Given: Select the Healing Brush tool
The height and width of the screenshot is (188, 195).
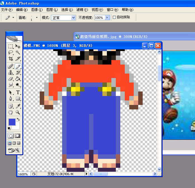Looking at the screenshot, I should pos(11,67).
